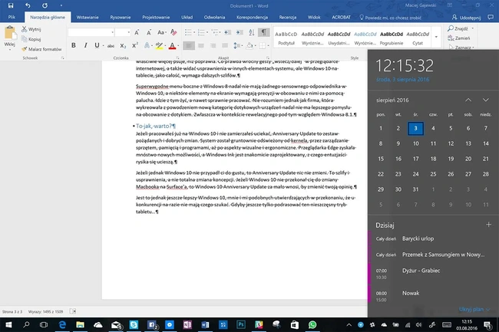Open date link środa, 3 sierpnia 2016
Screen dimensions: 499x332
[x=402, y=80]
